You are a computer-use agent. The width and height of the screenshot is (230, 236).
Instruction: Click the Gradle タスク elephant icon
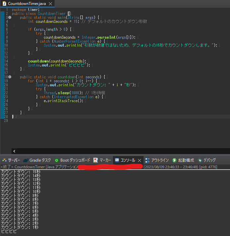coord(26,160)
